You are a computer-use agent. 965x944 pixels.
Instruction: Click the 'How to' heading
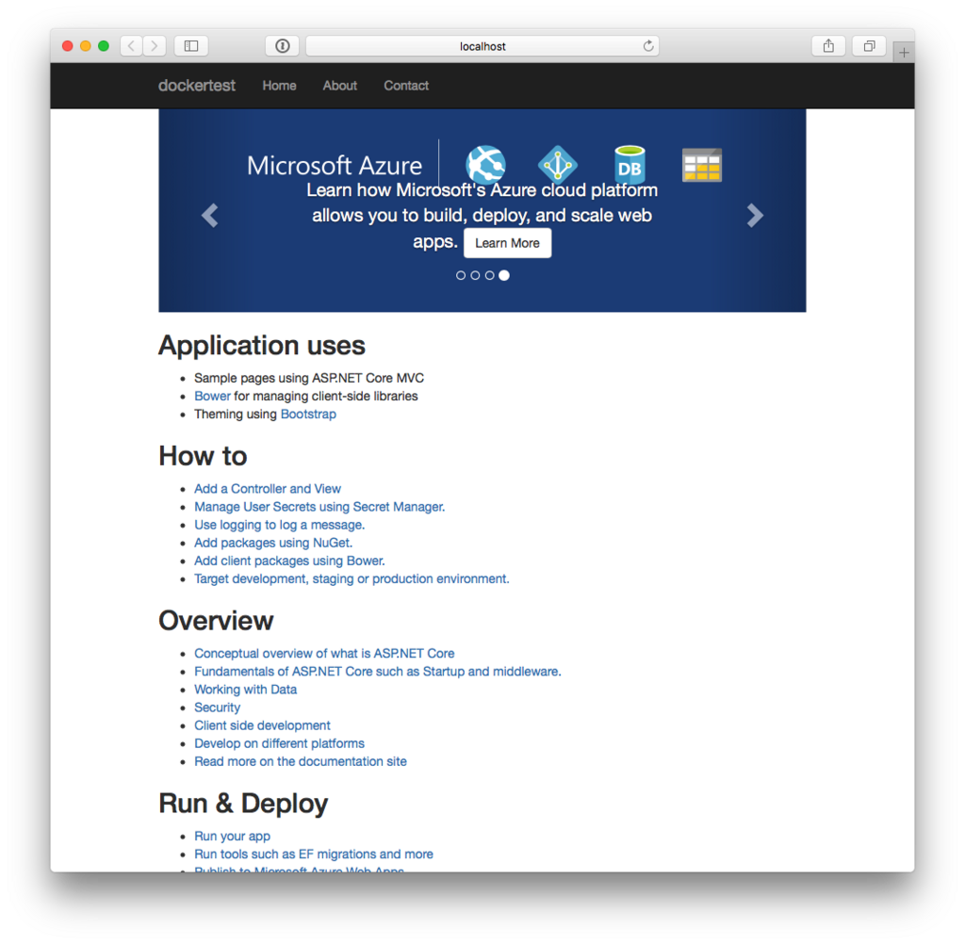[203, 456]
